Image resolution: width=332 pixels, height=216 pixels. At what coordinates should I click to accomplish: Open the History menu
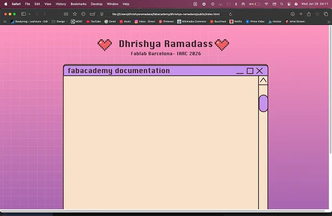tap(61, 4)
